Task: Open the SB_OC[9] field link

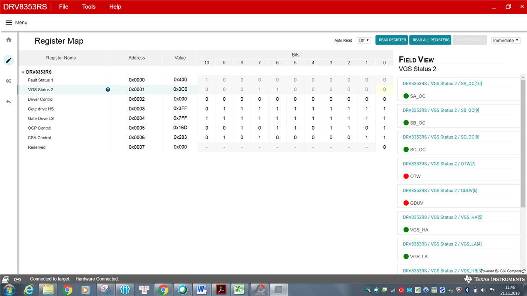Action: 441,111
